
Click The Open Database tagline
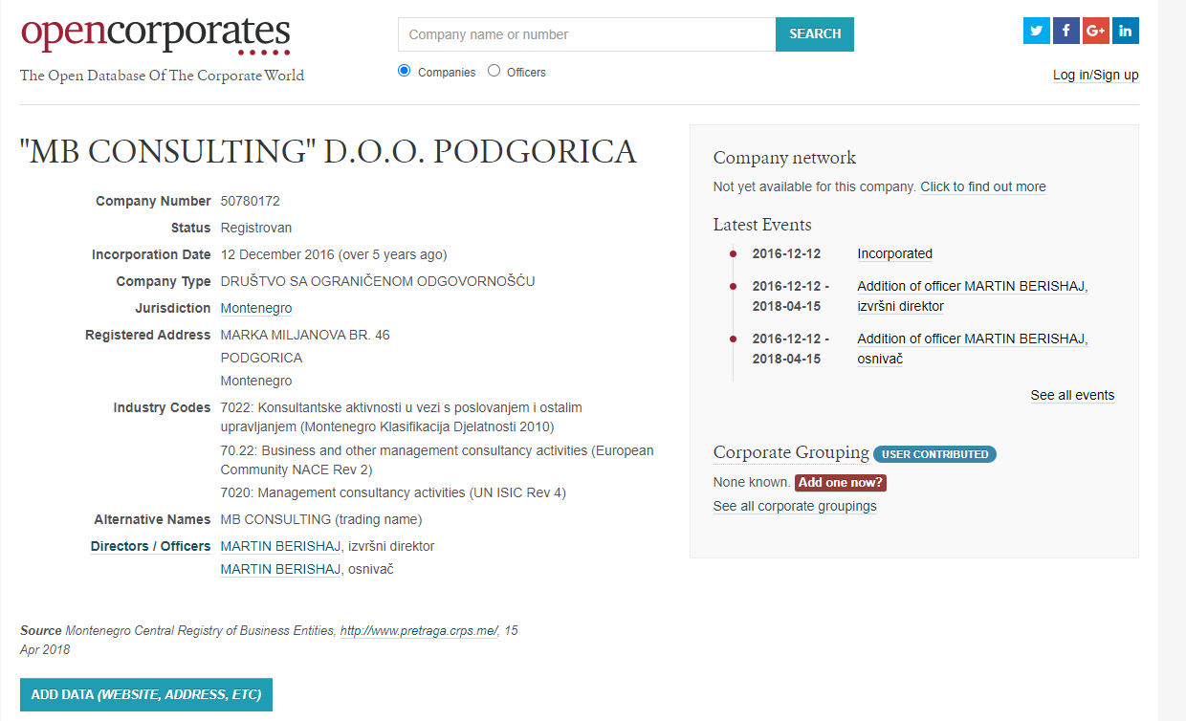[x=163, y=76]
